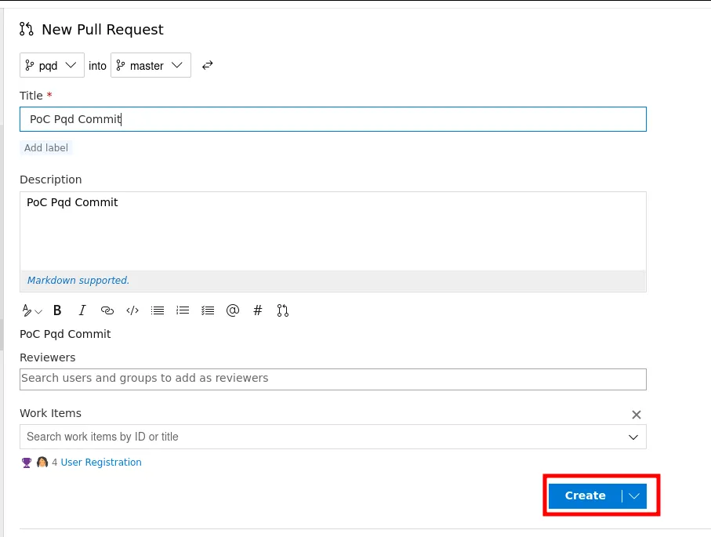
Task: Open the text format style dropdown
Action: [x=31, y=310]
